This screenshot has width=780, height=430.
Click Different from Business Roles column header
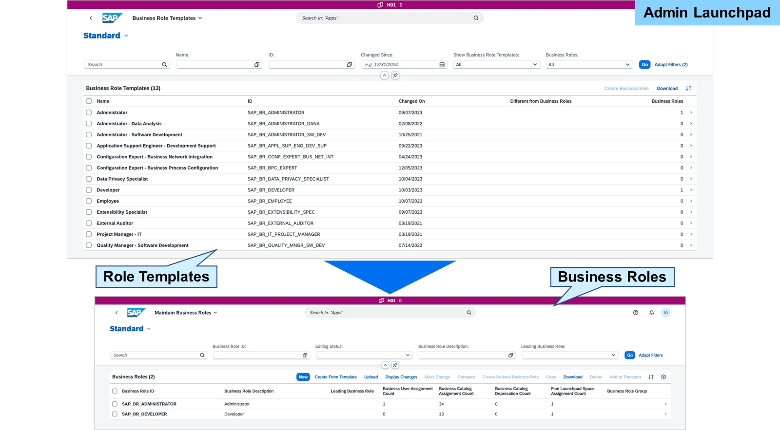pyautogui.click(x=541, y=101)
